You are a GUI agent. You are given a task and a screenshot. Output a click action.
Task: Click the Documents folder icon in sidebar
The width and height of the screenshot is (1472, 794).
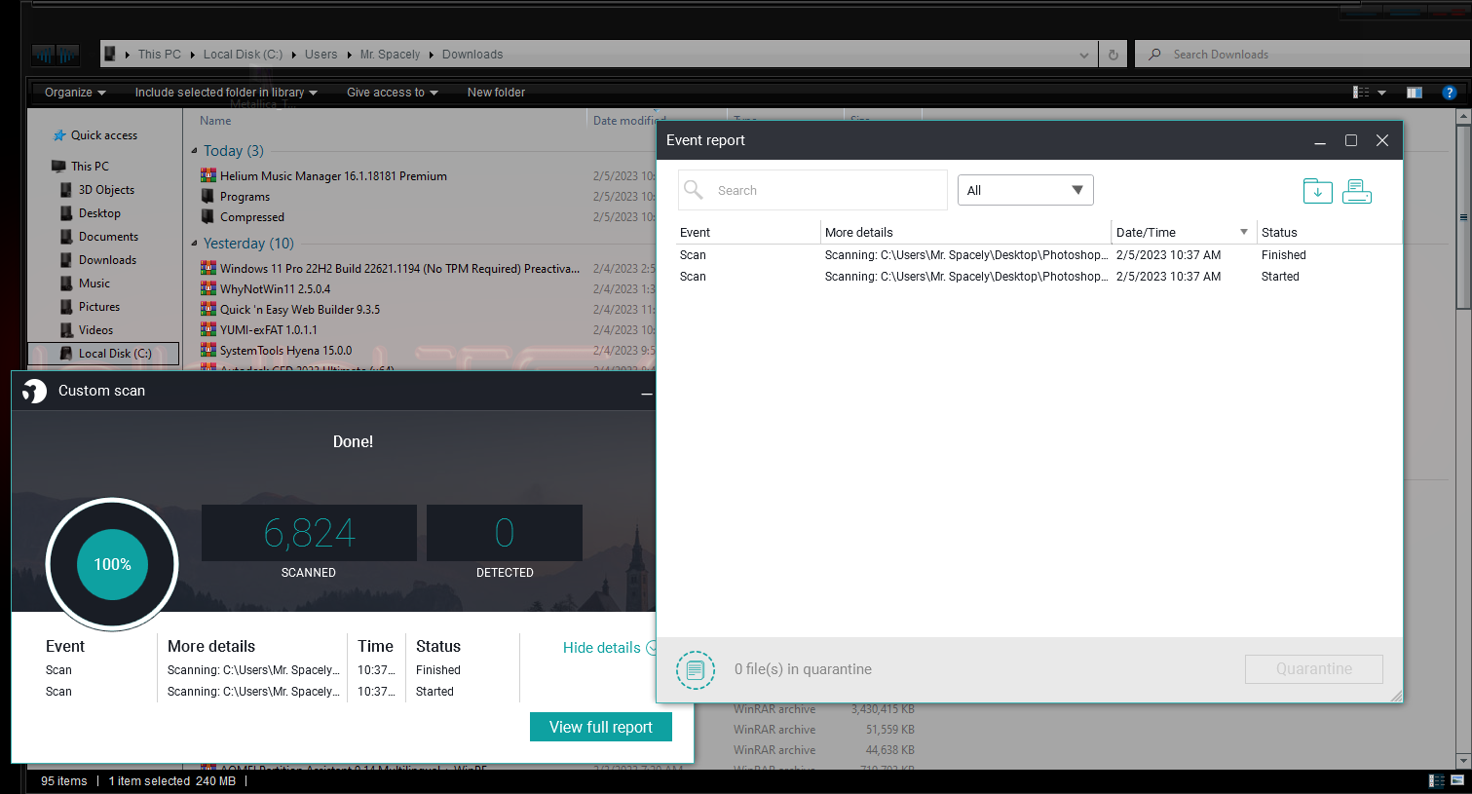pos(66,237)
